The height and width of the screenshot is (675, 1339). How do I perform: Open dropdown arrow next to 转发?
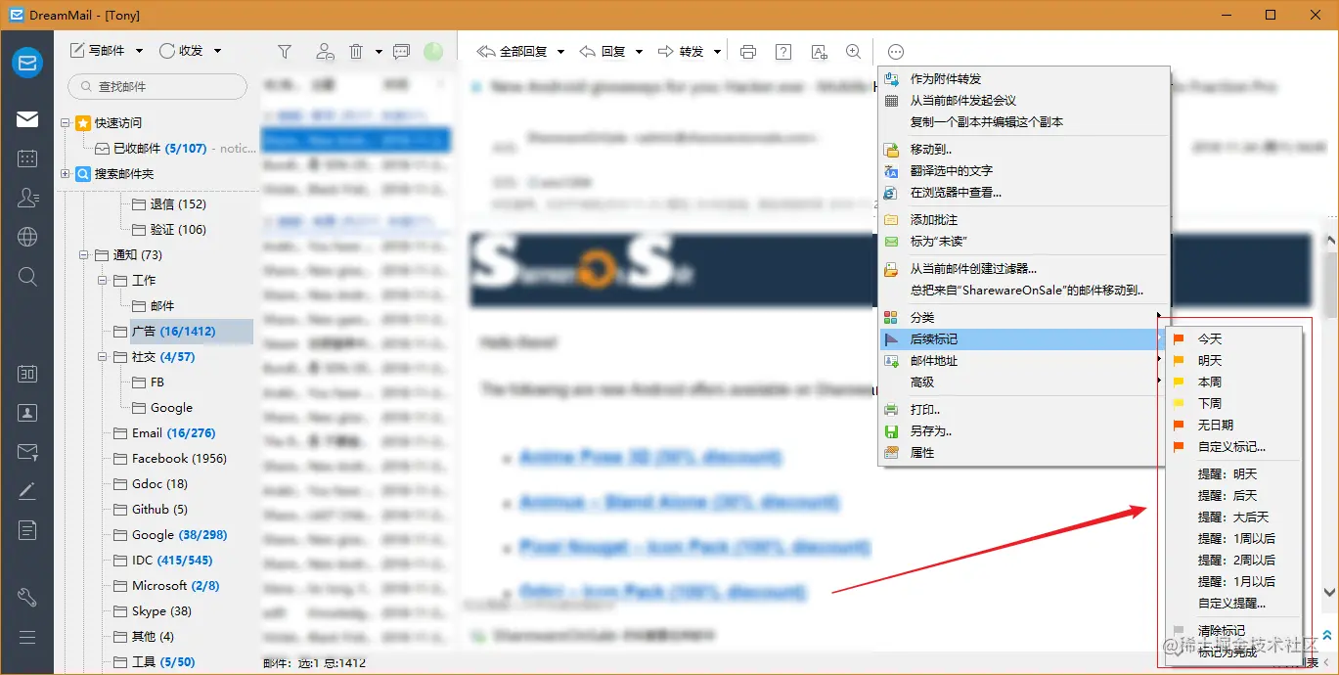click(x=718, y=52)
